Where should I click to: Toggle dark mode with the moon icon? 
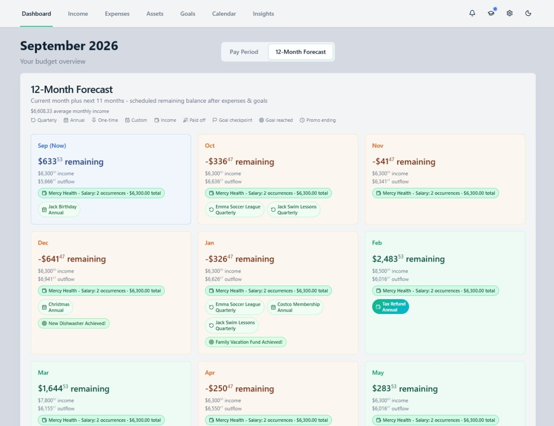(528, 13)
